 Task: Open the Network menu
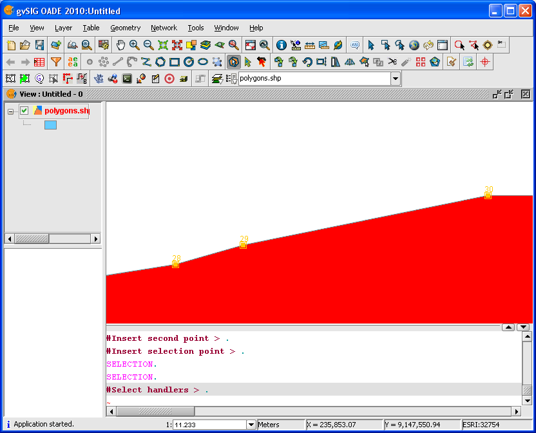pos(164,28)
